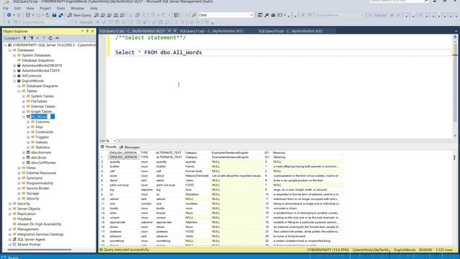The image size is (460, 259).
Task: Open the File menu
Action: [x=6, y=8]
